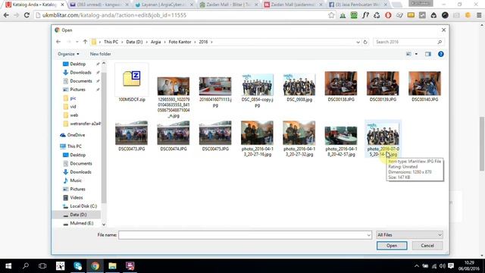Screen dimensions: 485x273
Task: Switch to Jasa Pembuatan Facebook tab
Action: point(358,5)
